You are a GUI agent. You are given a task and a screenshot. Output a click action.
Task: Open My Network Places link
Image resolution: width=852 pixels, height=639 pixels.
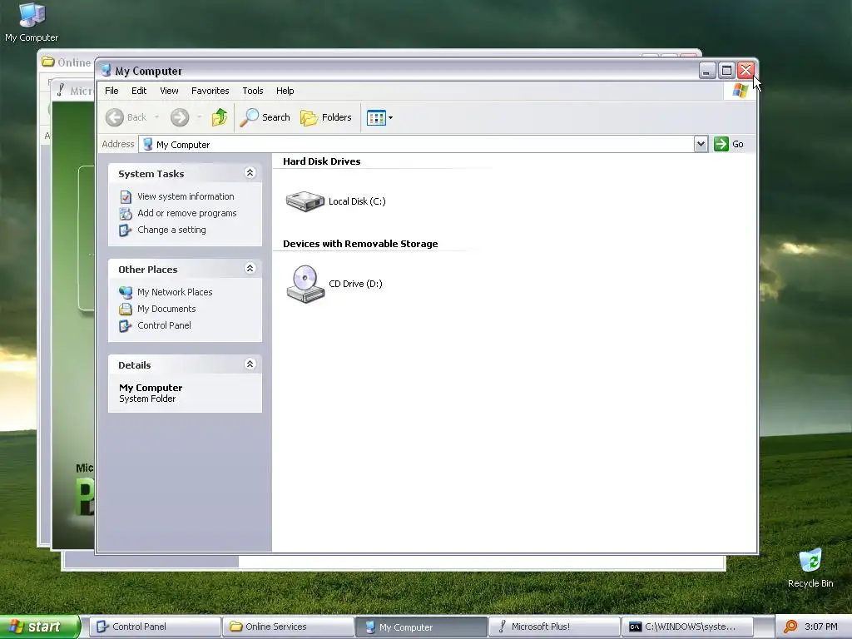pyautogui.click(x=175, y=292)
